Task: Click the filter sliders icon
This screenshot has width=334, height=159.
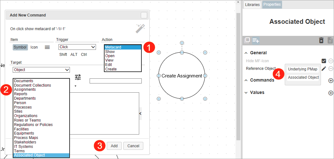Action: pos(78,77)
